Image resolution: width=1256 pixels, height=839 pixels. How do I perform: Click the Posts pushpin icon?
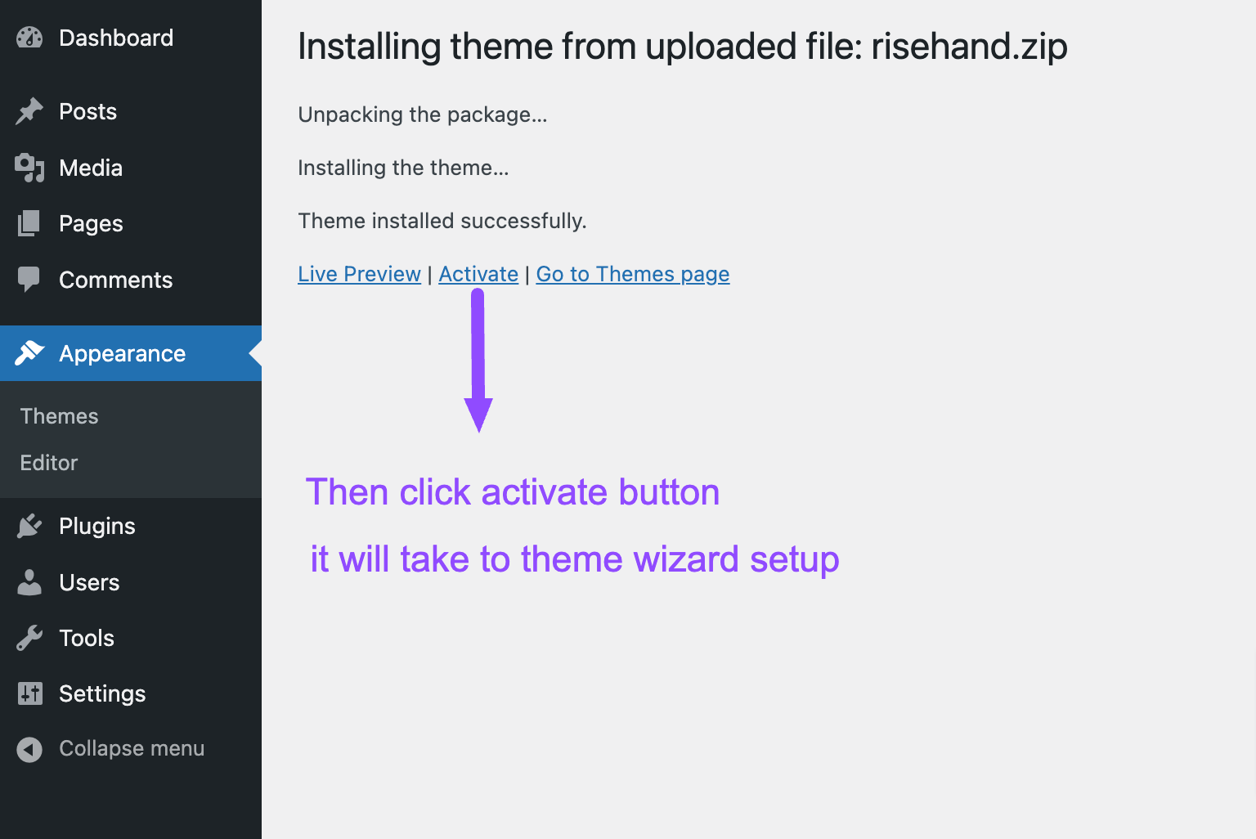[x=29, y=111]
